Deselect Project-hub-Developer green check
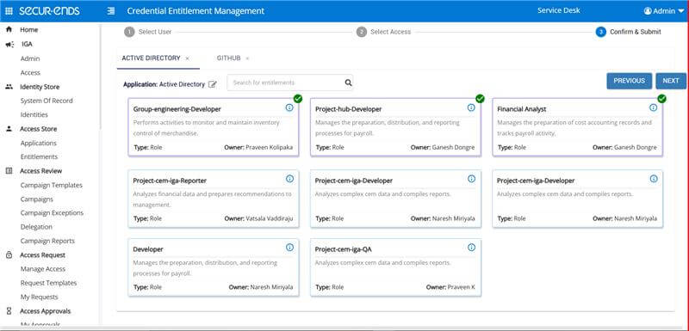 (x=480, y=99)
